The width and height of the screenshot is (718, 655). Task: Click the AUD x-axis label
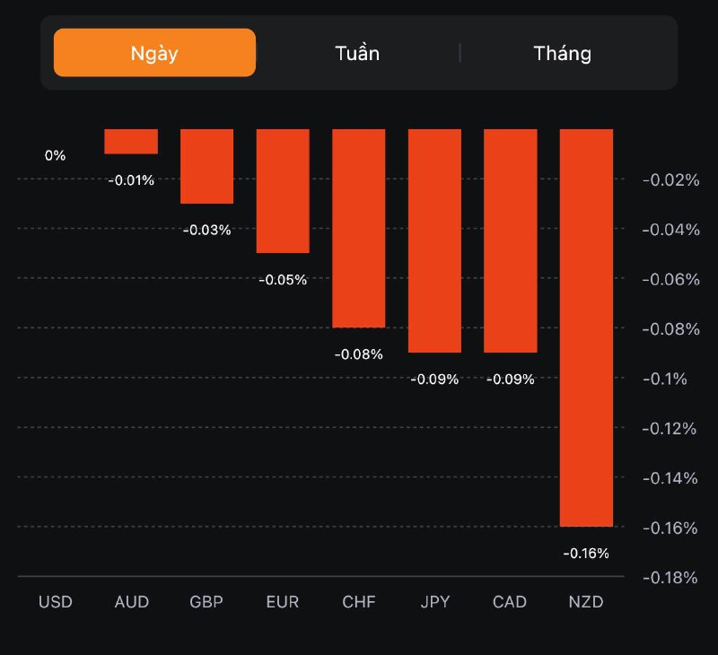131,601
